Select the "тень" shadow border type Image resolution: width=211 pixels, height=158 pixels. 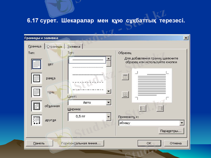pos(36,92)
